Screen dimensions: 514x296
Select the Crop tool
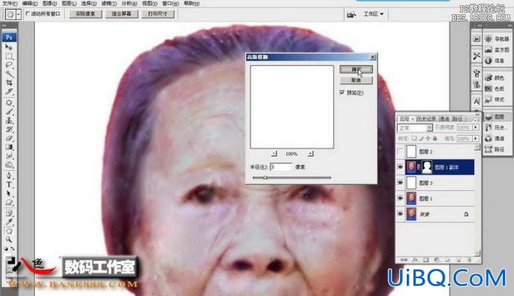click(9, 83)
